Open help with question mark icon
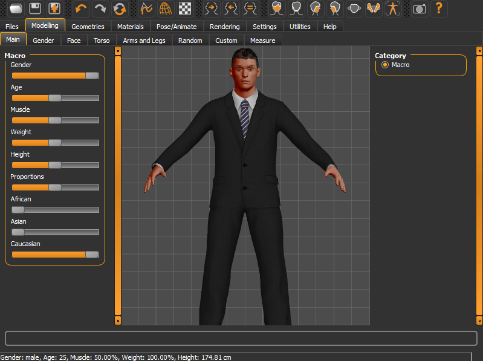The image size is (483, 361). pyautogui.click(x=439, y=8)
